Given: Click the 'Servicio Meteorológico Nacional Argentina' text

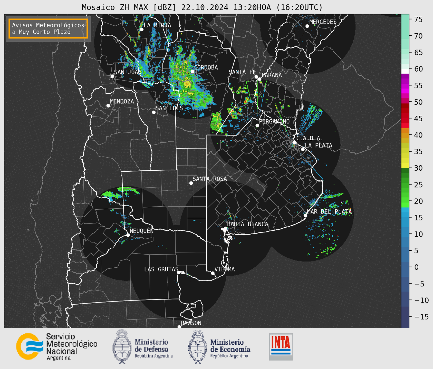Looking at the screenshot, I should pyautogui.click(x=72, y=346).
